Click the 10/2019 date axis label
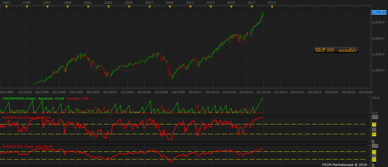Image resolution: width=388 pixels, height=167 pixels. (x=281, y=92)
